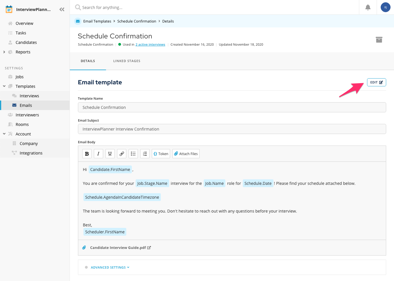Select the Details tab
The image size is (394, 281).
[88, 61]
